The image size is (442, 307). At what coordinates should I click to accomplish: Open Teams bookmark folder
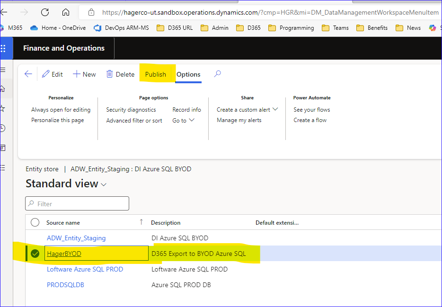tap(336, 27)
